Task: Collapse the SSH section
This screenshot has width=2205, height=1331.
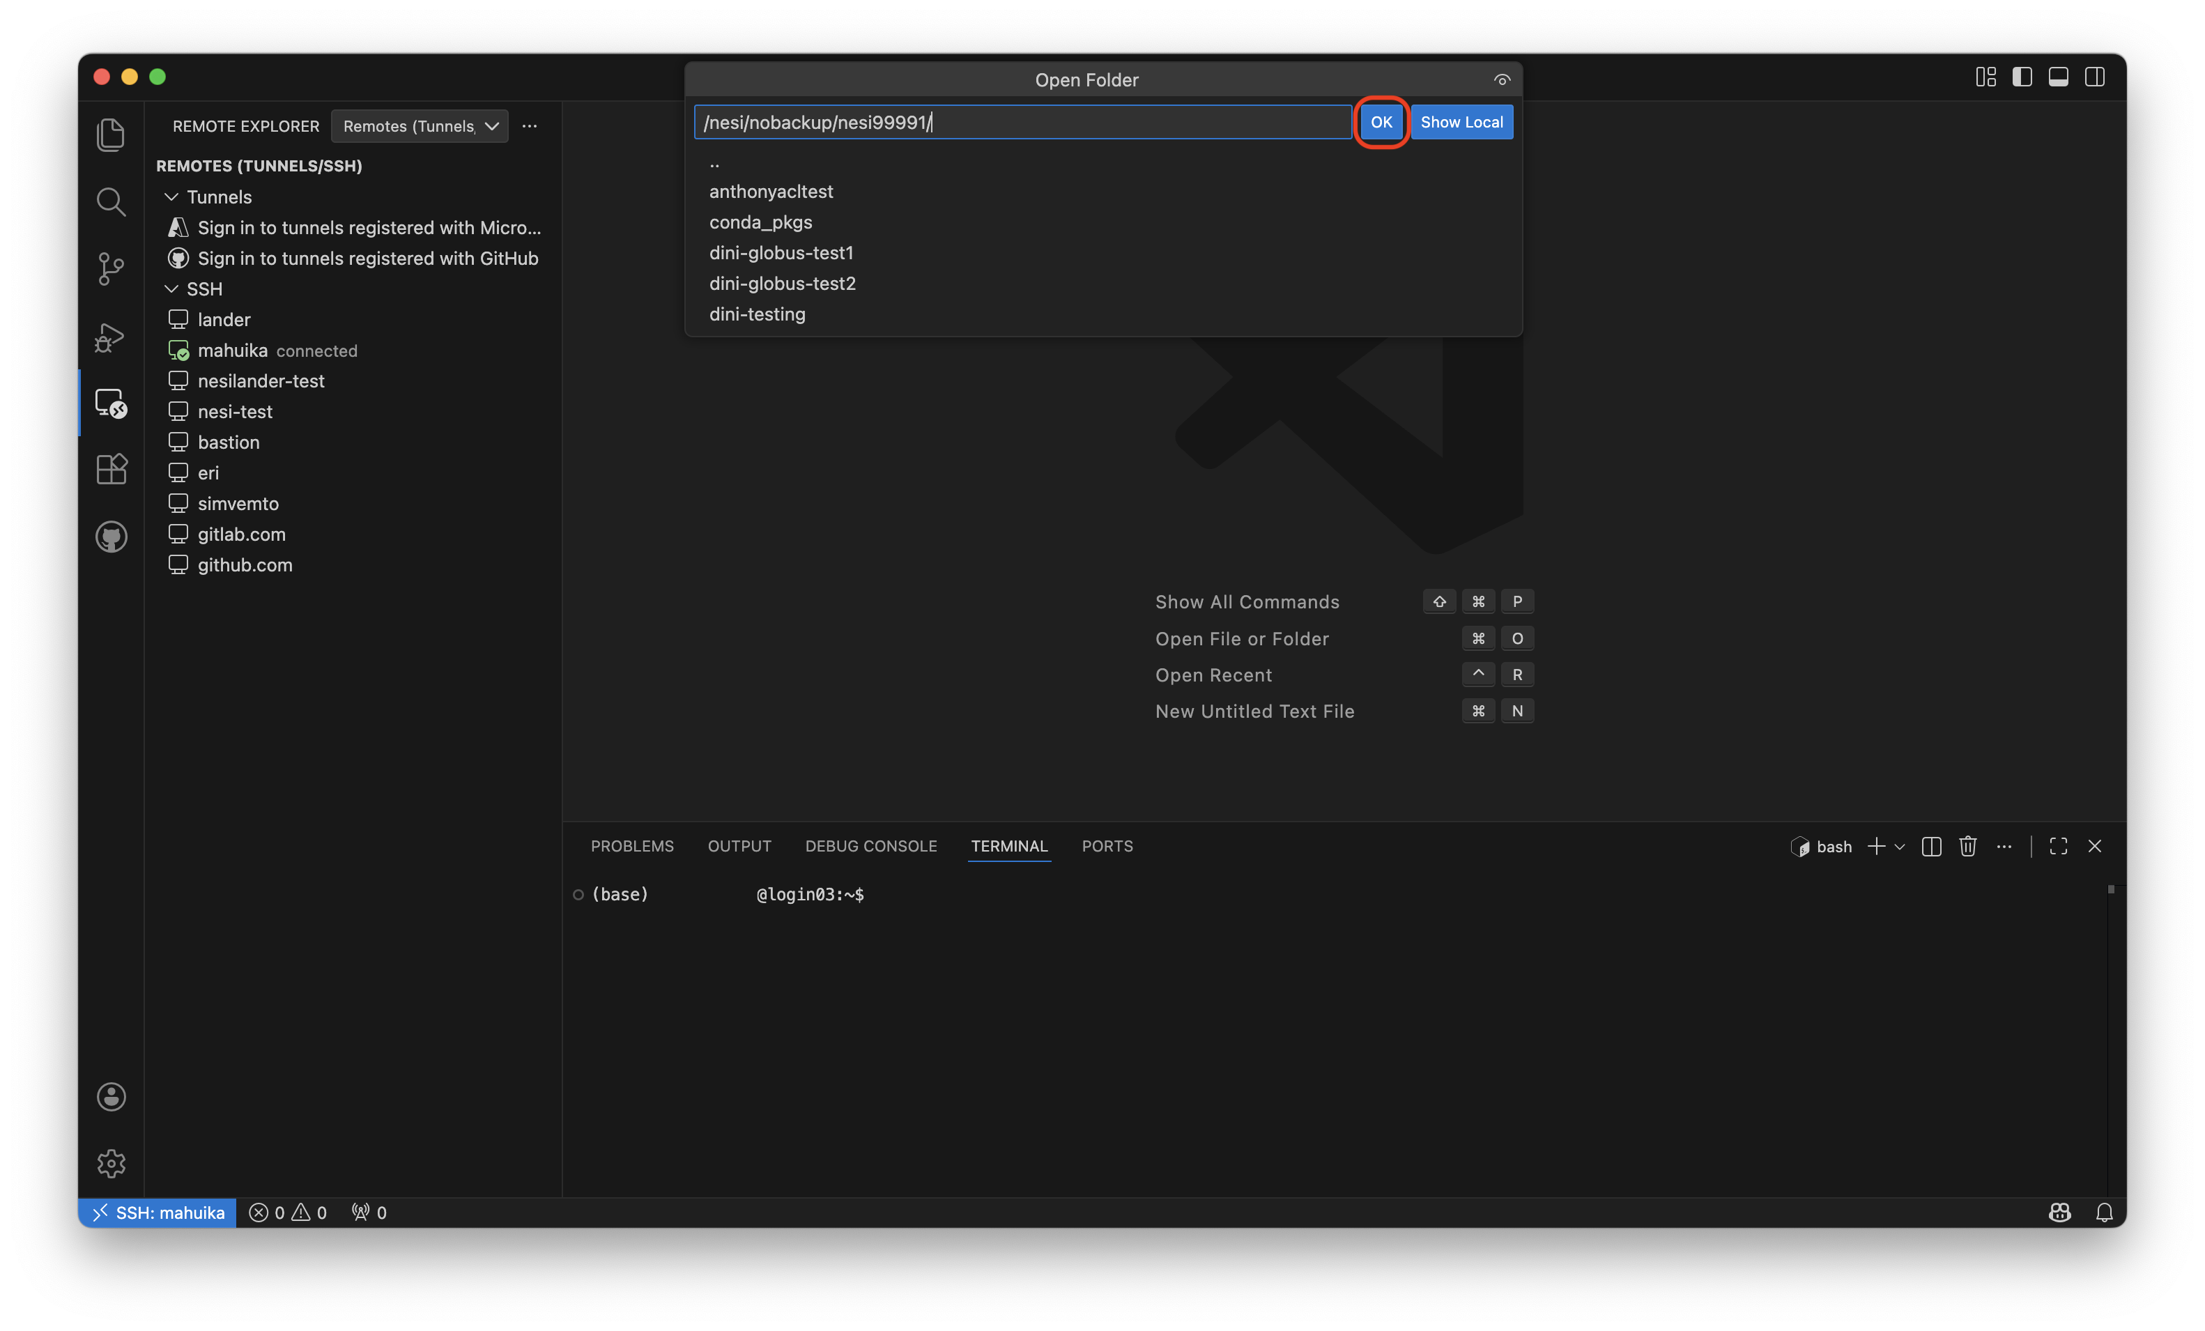Action: pyautogui.click(x=171, y=288)
